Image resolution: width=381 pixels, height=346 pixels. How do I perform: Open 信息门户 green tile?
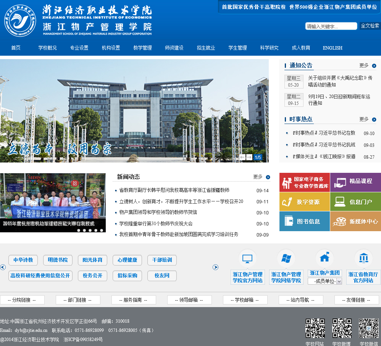pyautogui.click(x=355, y=201)
